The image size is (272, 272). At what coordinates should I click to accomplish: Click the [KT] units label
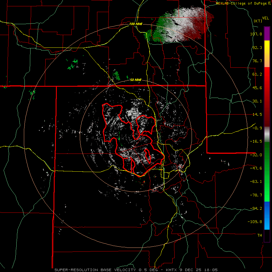[x=258, y=21]
